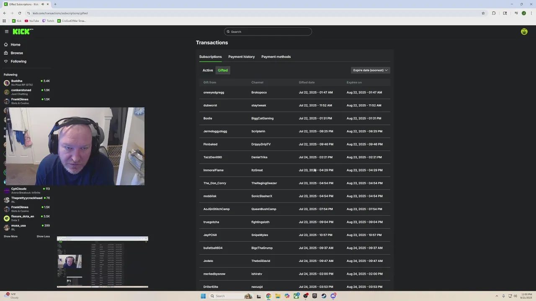Click channel name TheboiiDavid

[x=260, y=261]
